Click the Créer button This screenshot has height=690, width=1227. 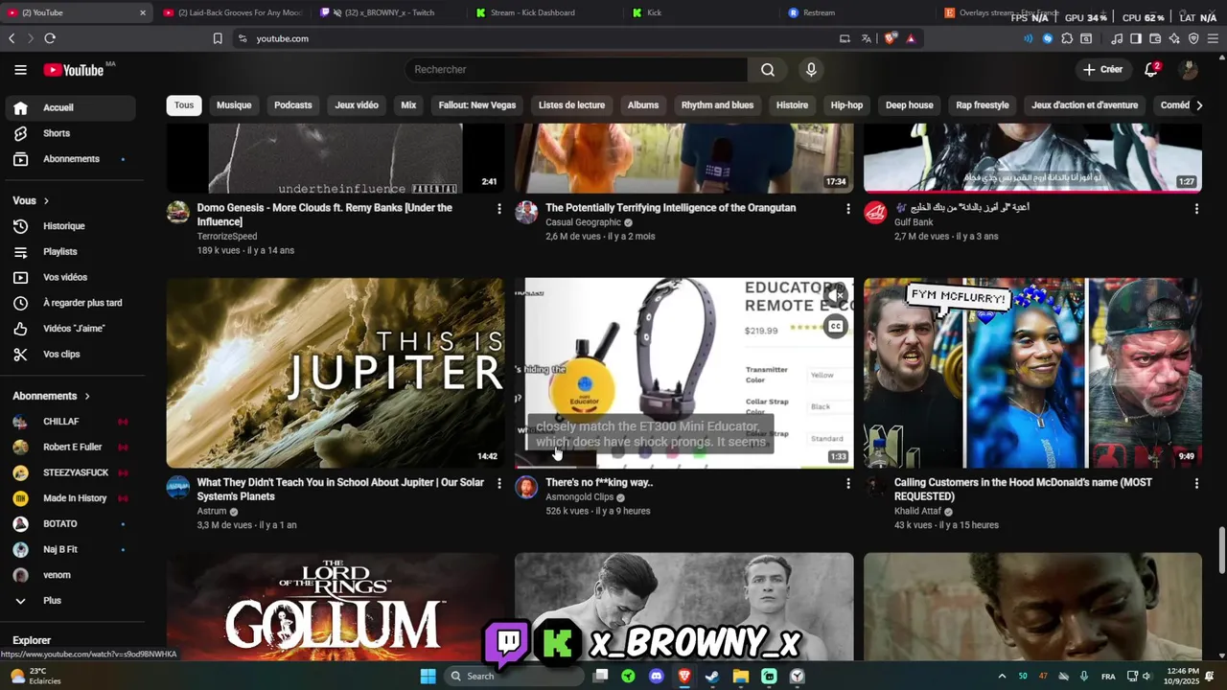(x=1102, y=70)
